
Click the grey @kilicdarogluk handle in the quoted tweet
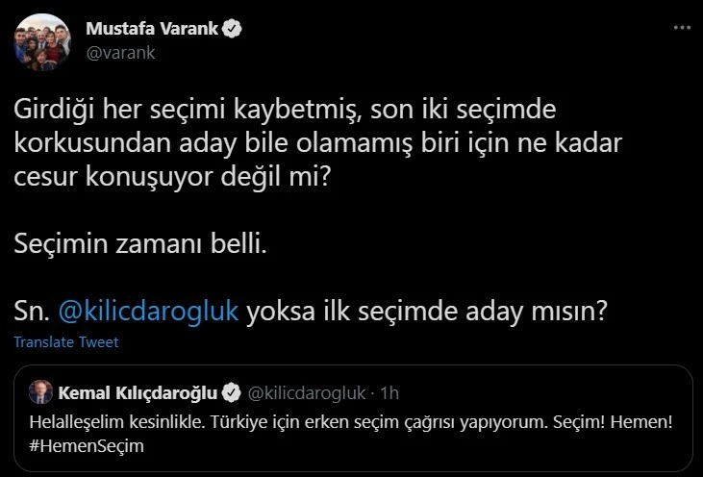click(307, 392)
